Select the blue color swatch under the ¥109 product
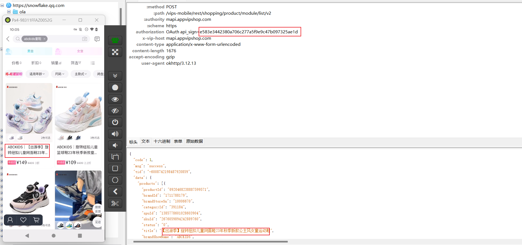522x245 pixels. tap(78, 137)
